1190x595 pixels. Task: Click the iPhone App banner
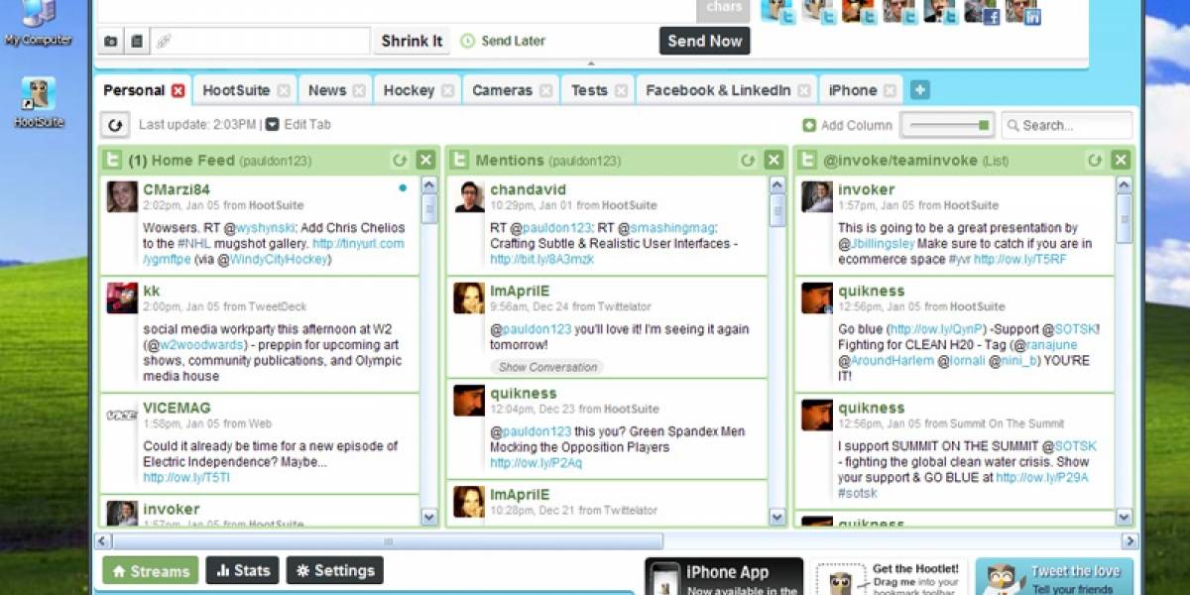pos(724,576)
